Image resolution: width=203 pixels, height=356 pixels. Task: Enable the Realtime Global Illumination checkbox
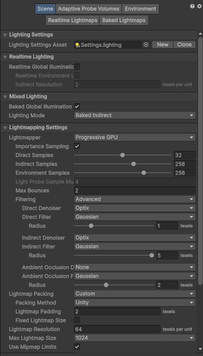77,67
